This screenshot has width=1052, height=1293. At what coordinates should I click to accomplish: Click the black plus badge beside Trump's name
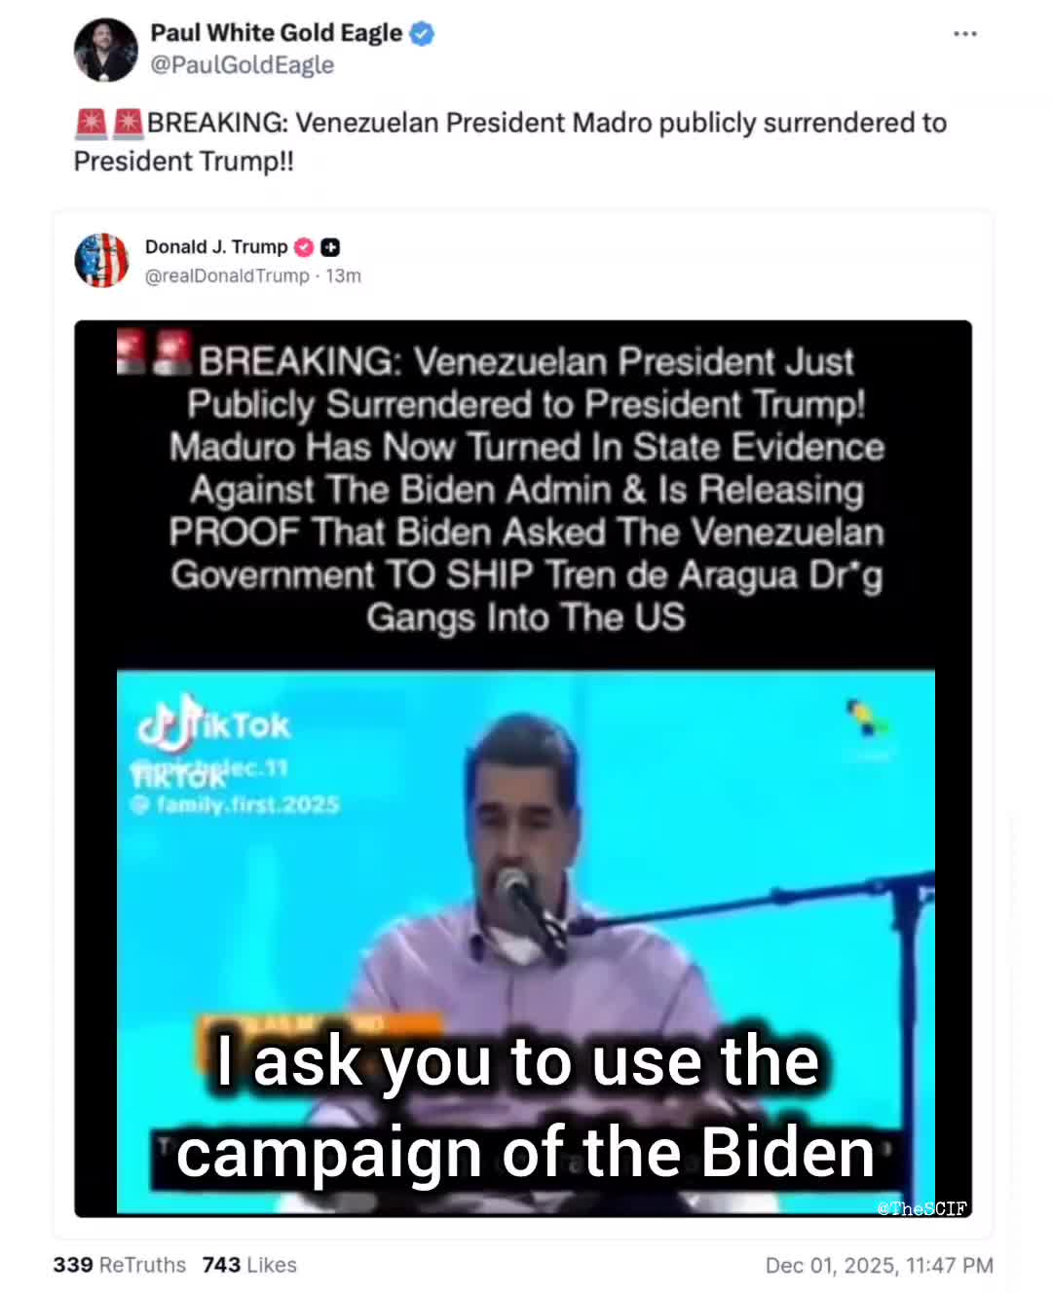(330, 247)
